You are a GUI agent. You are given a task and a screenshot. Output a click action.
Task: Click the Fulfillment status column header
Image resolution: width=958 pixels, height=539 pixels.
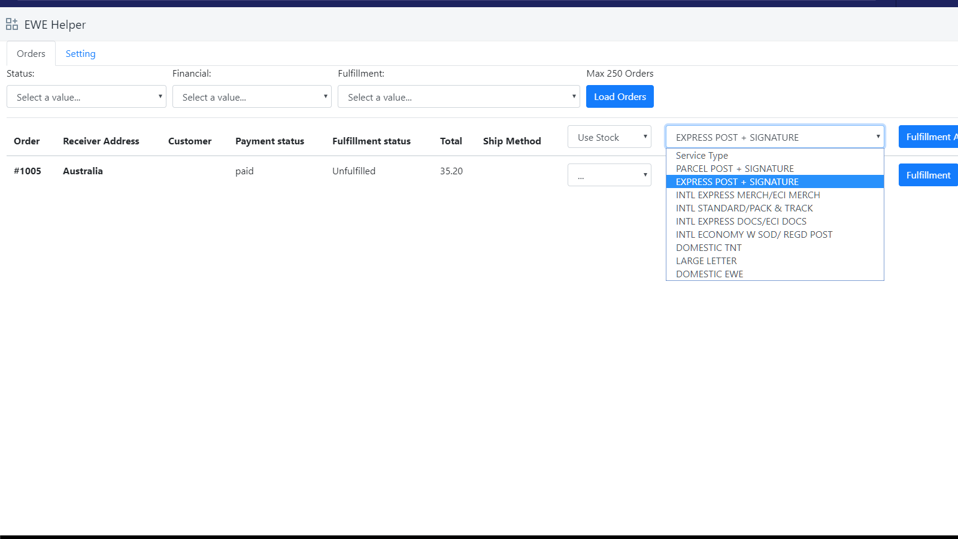click(x=371, y=141)
